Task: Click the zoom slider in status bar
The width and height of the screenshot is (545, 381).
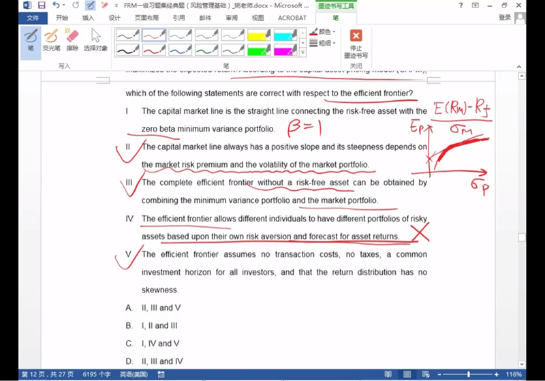Action: tap(469, 375)
